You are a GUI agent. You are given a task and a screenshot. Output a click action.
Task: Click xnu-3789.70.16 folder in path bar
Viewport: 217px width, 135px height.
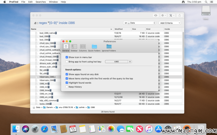(x=64, y=107)
